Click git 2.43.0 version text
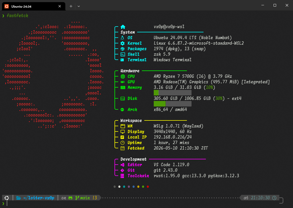293x208 pixels. 166,170
